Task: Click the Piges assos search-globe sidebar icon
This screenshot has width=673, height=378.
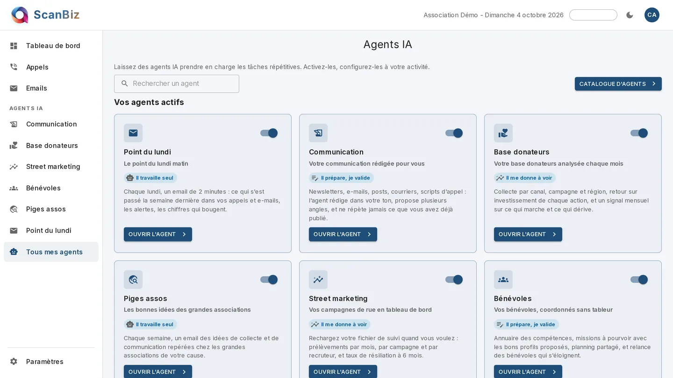Action: 14,209
